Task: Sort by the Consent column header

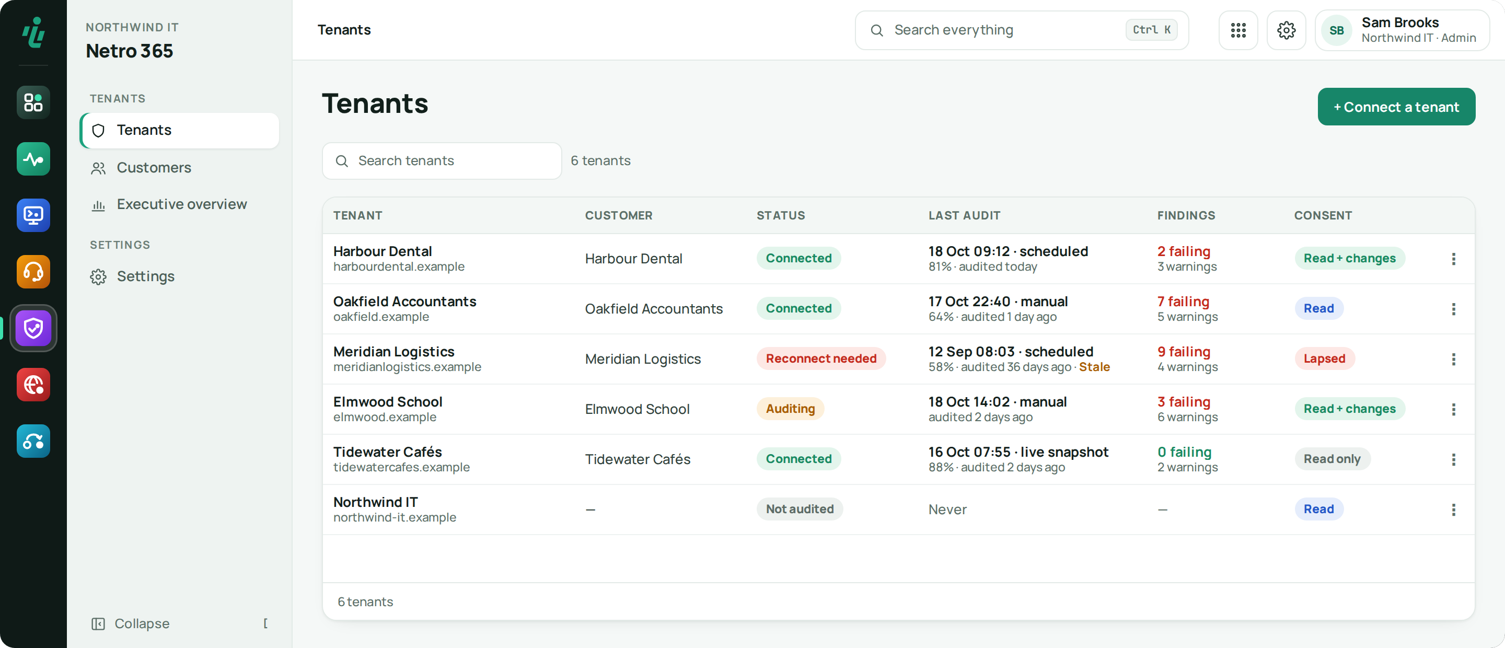Action: (x=1323, y=216)
